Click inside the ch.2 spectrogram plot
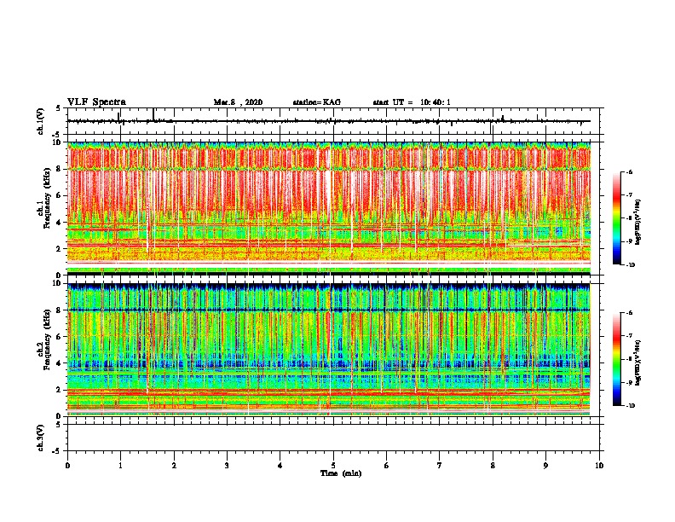 pos(329,350)
